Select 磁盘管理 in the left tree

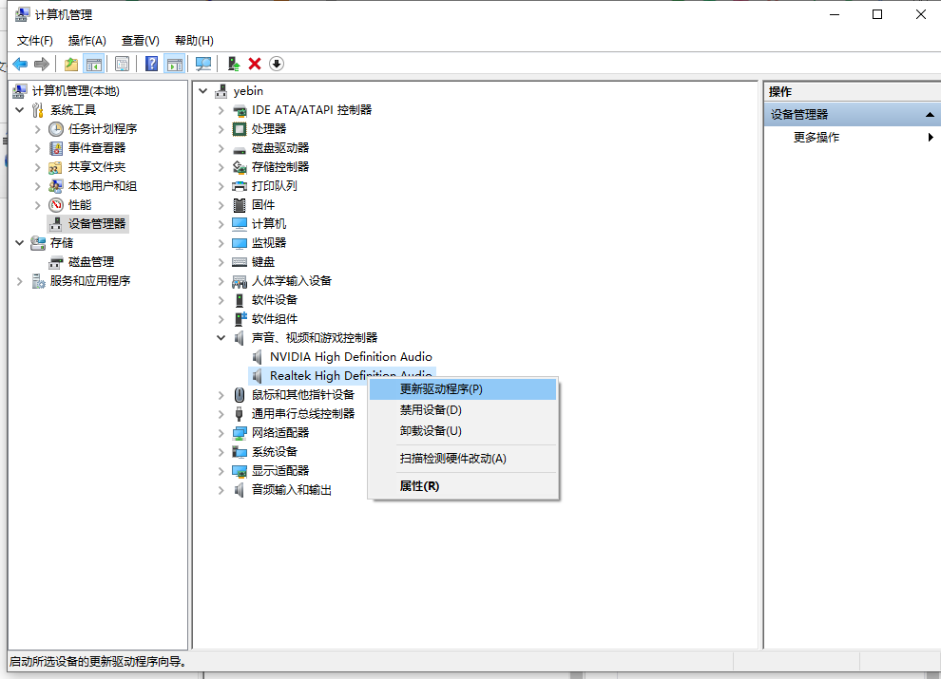(x=90, y=262)
